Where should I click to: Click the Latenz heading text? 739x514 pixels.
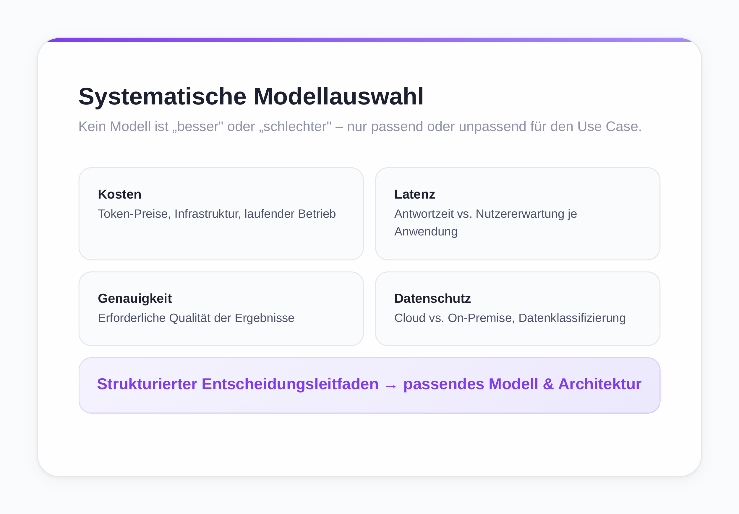click(414, 194)
